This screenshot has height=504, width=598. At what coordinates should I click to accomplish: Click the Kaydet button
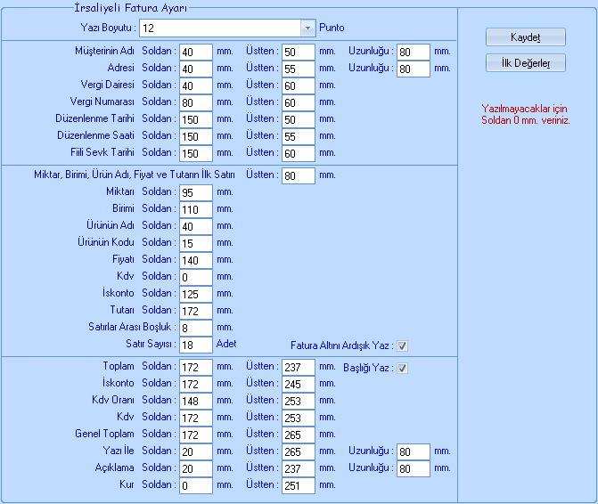click(x=526, y=37)
